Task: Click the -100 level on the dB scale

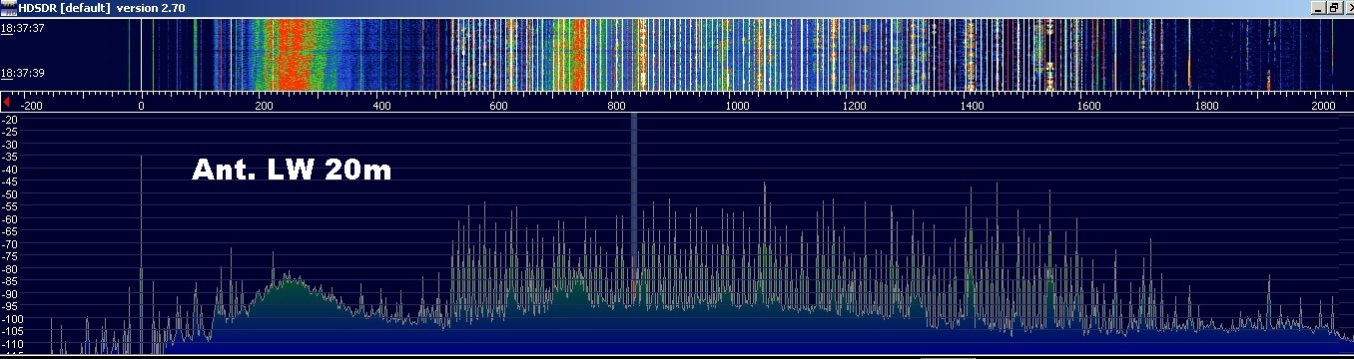Action: point(15,319)
